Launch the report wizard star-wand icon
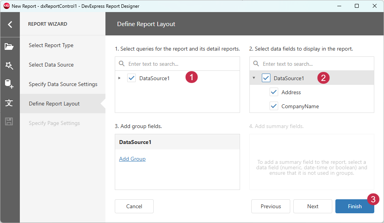The image size is (384, 223). pos(9,65)
